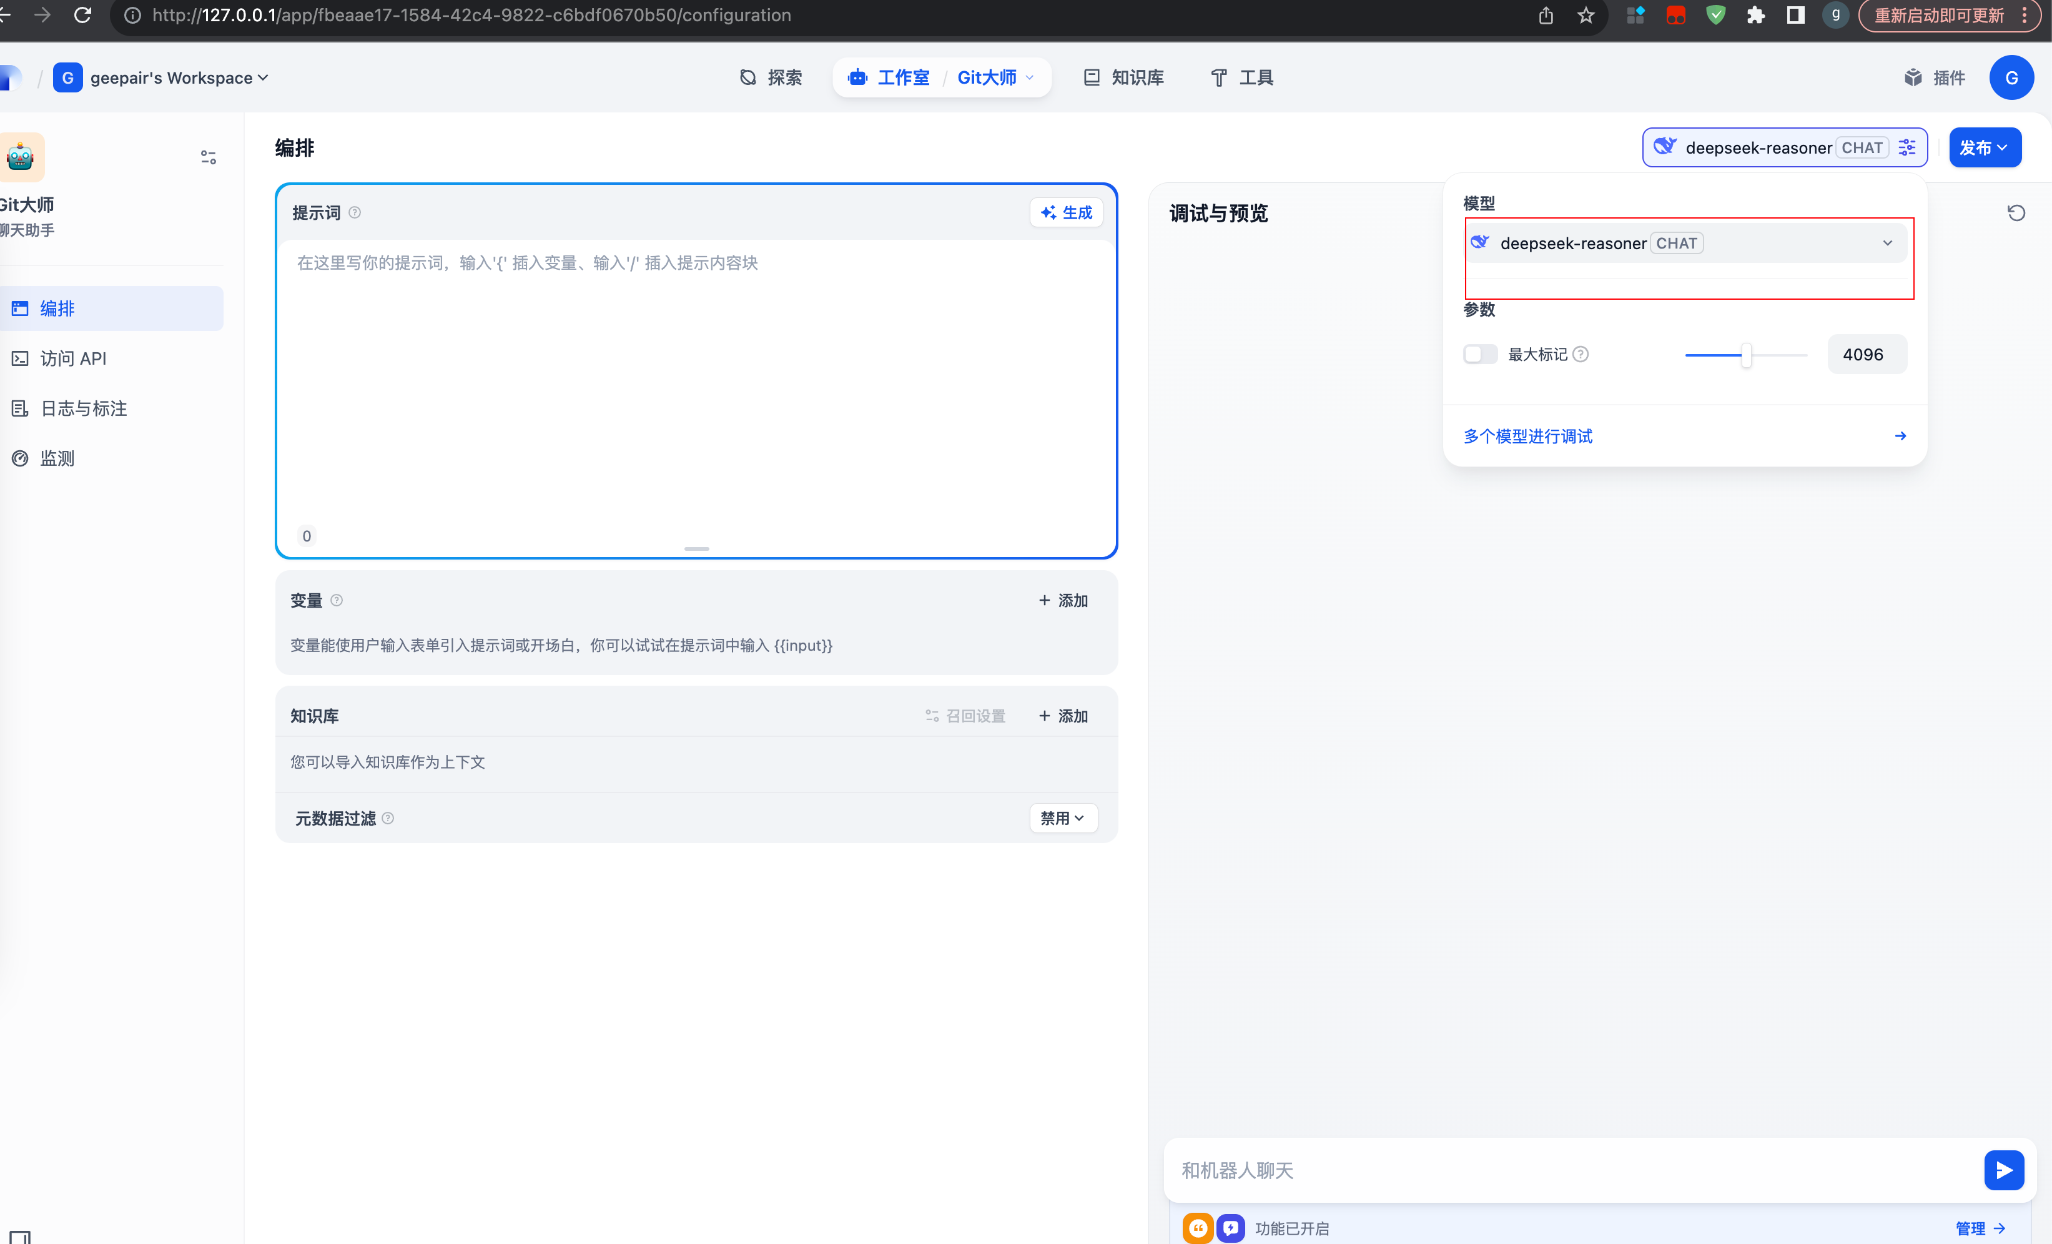Open the 知识库 top navigation tab

(x=1123, y=77)
